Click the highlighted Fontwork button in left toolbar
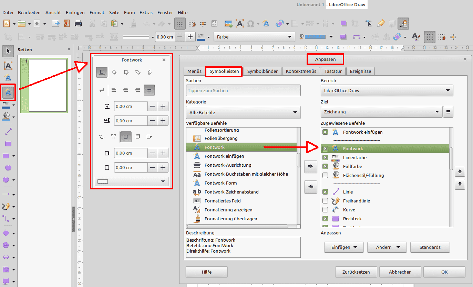This screenshot has width=473, height=287. pos(8,92)
